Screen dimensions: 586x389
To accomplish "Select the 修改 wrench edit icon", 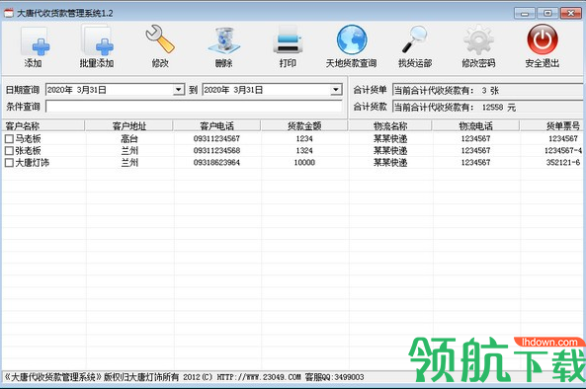I will 160,39.
